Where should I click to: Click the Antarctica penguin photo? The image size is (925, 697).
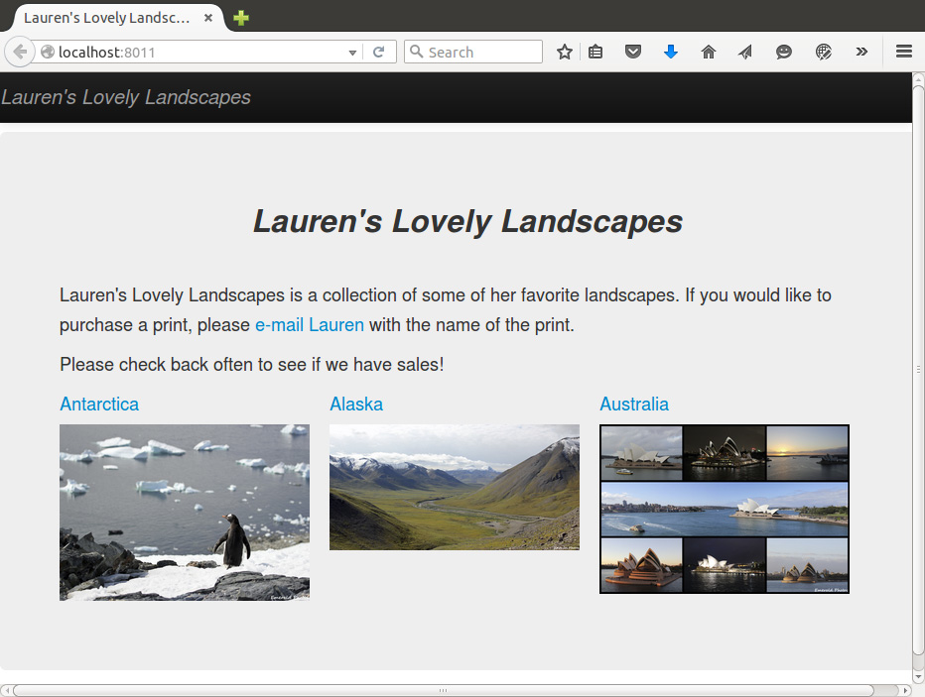coord(184,512)
